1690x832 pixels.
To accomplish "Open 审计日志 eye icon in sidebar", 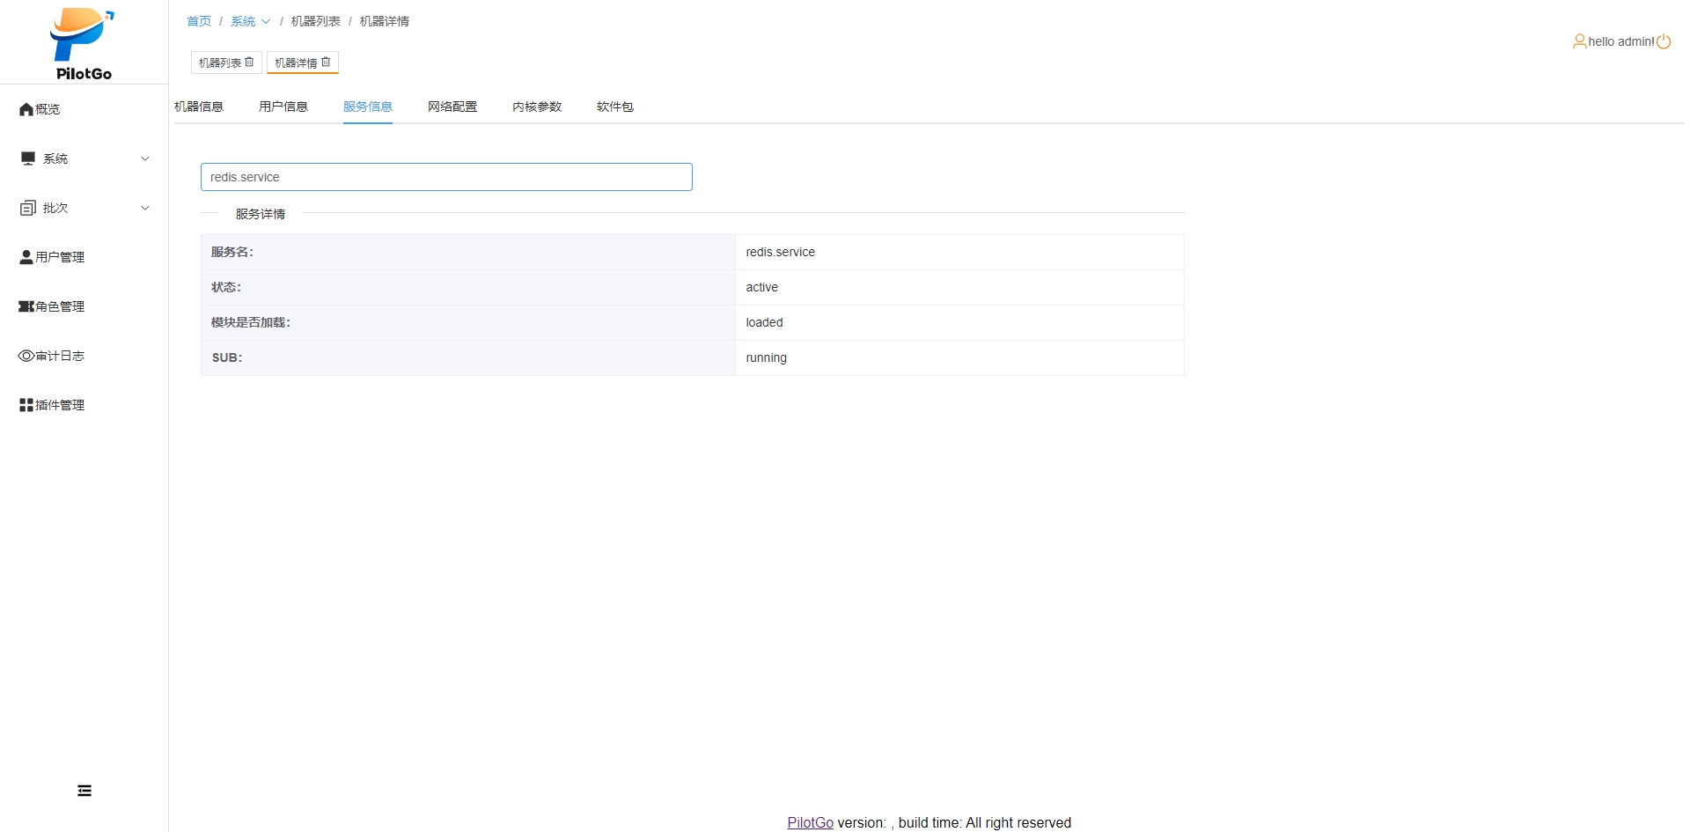I will click(26, 356).
